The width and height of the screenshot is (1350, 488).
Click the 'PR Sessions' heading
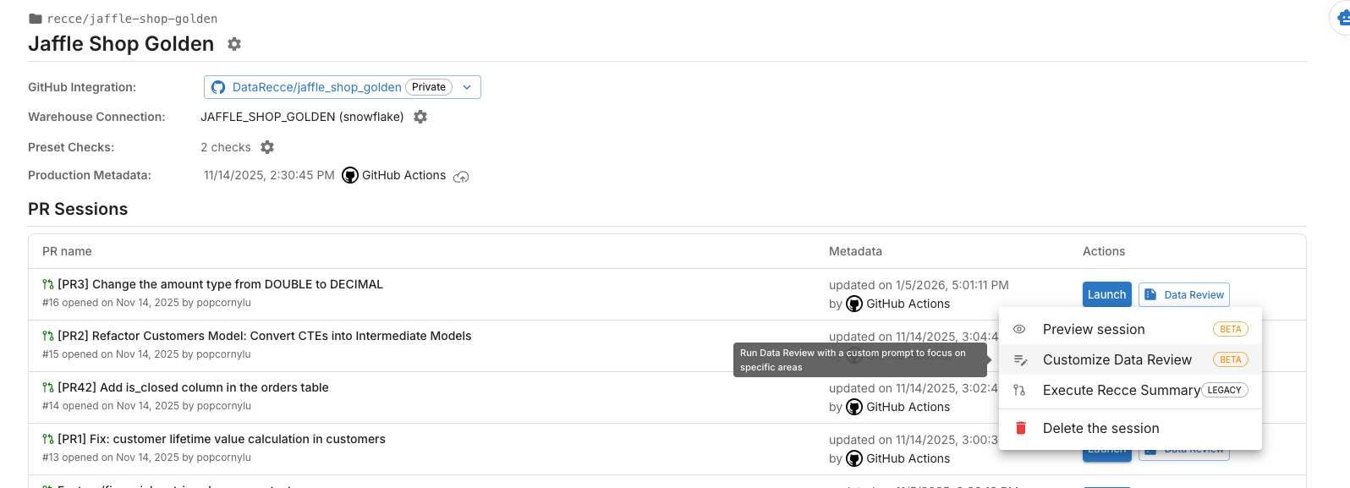pos(78,209)
